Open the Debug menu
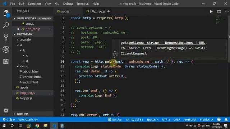This screenshot has height=129, width=230. click(x=68, y=4)
